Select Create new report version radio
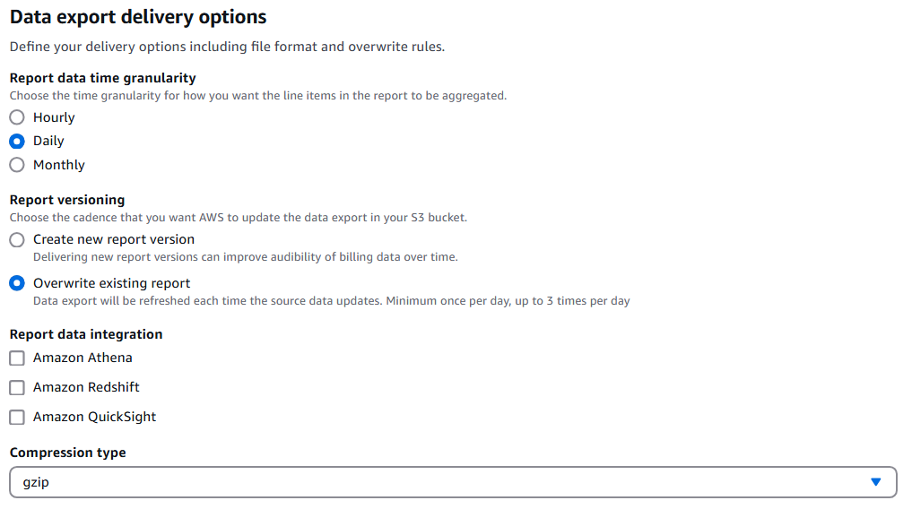Screen dimensions: 912x509 click(x=17, y=239)
